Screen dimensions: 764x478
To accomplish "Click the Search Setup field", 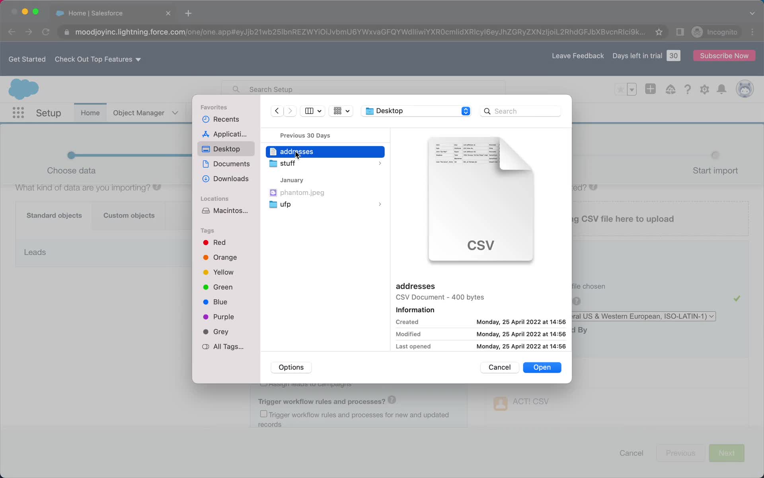I will point(363,89).
